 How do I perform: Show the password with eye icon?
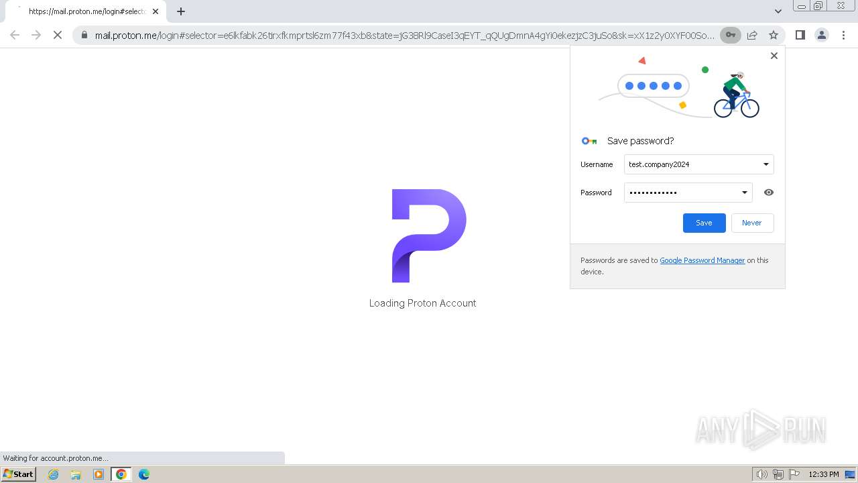click(x=769, y=193)
